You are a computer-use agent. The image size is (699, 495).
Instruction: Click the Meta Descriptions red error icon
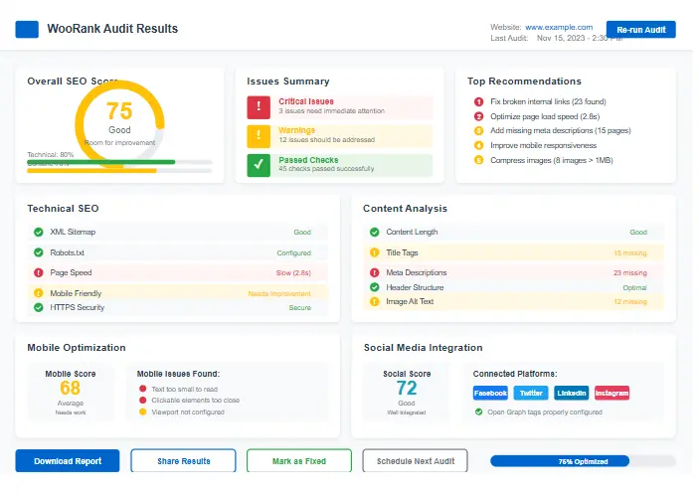[x=375, y=272]
